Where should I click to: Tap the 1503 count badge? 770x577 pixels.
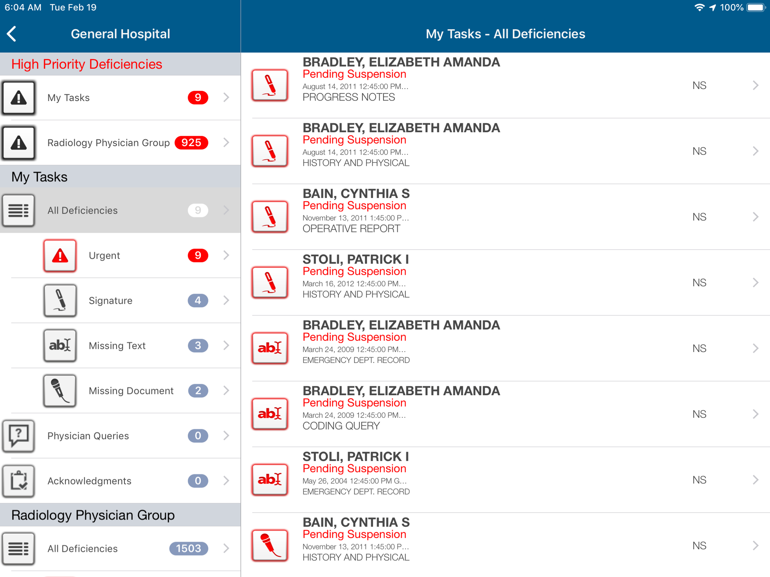(189, 549)
